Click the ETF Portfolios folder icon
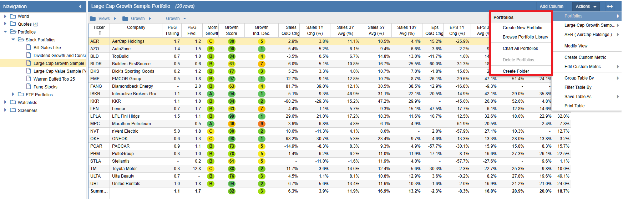 pos(21,95)
